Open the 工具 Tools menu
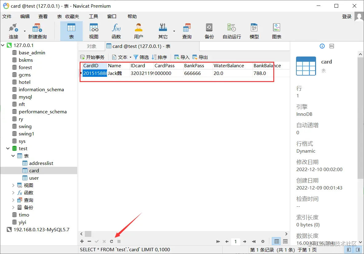364x254 pixels. pyautogui.click(x=93, y=17)
